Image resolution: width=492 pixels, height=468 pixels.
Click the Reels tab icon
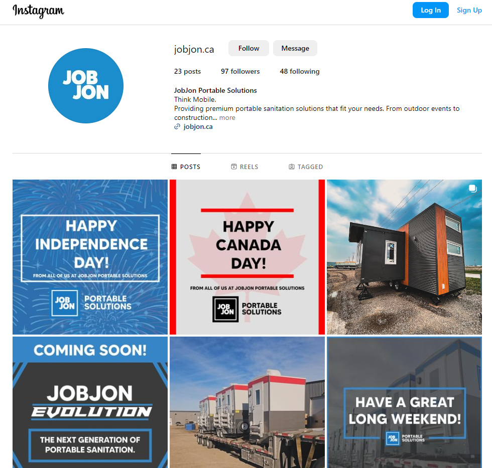(x=234, y=167)
